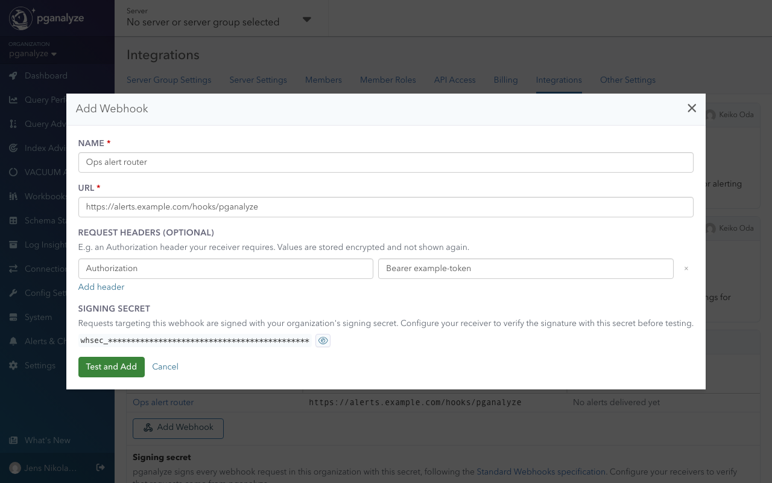Screen dimensions: 772x483
Task: Click the Connections arrows icon
Action: point(13,269)
